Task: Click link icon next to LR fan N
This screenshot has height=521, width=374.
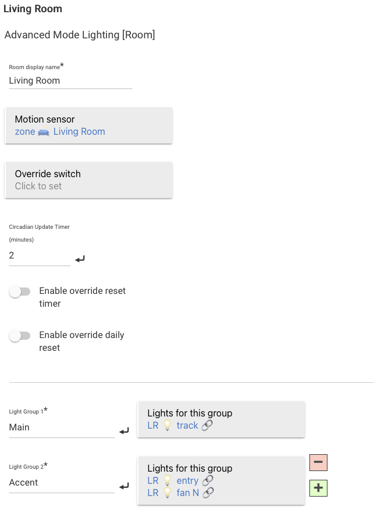Action: [x=208, y=493]
